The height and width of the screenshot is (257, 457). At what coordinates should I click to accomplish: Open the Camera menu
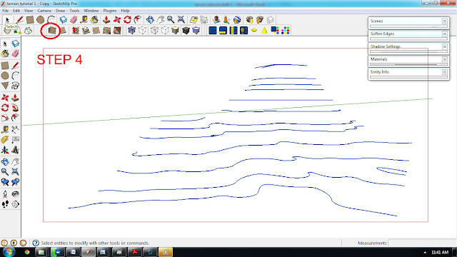click(44, 11)
